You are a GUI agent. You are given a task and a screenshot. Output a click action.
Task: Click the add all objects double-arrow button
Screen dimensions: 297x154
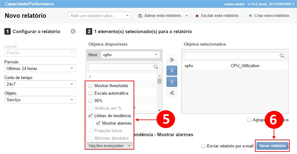click(x=172, y=60)
